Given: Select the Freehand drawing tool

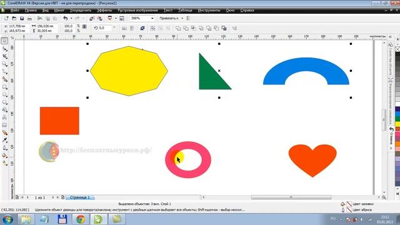Looking at the screenshot, I should 4,72.
